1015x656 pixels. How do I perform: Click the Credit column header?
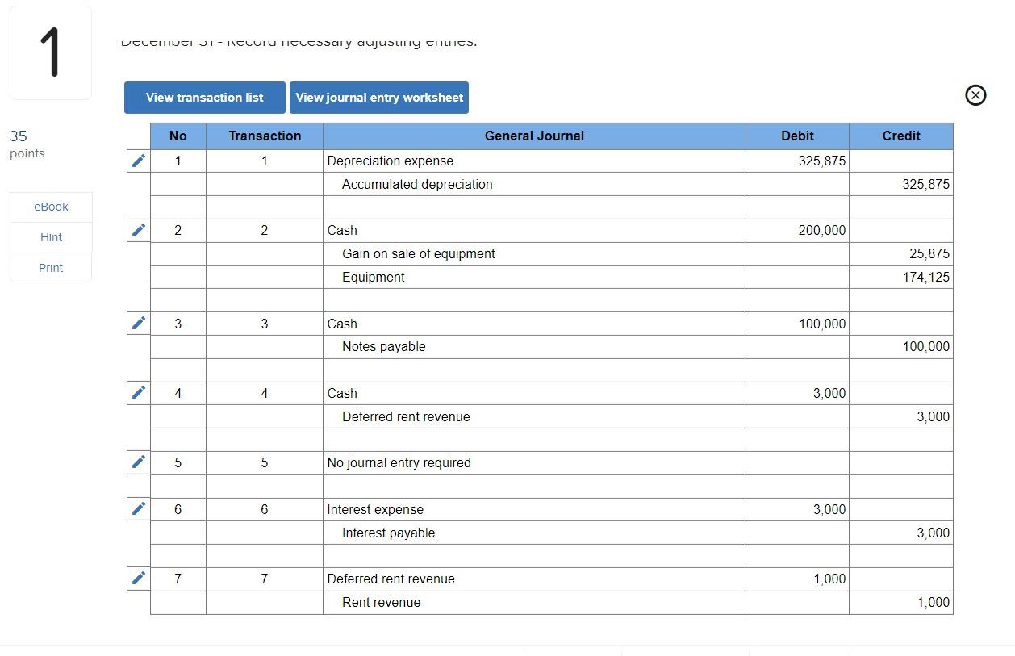click(901, 136)
